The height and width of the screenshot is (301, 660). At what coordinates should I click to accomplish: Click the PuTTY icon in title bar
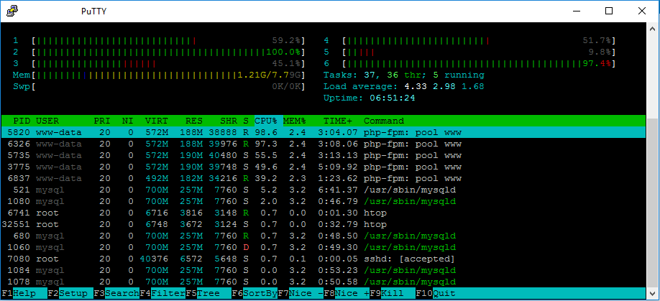(x=12, y=11)
